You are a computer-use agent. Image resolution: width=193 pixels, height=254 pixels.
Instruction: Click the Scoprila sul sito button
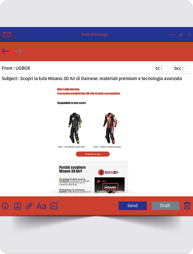93,154
